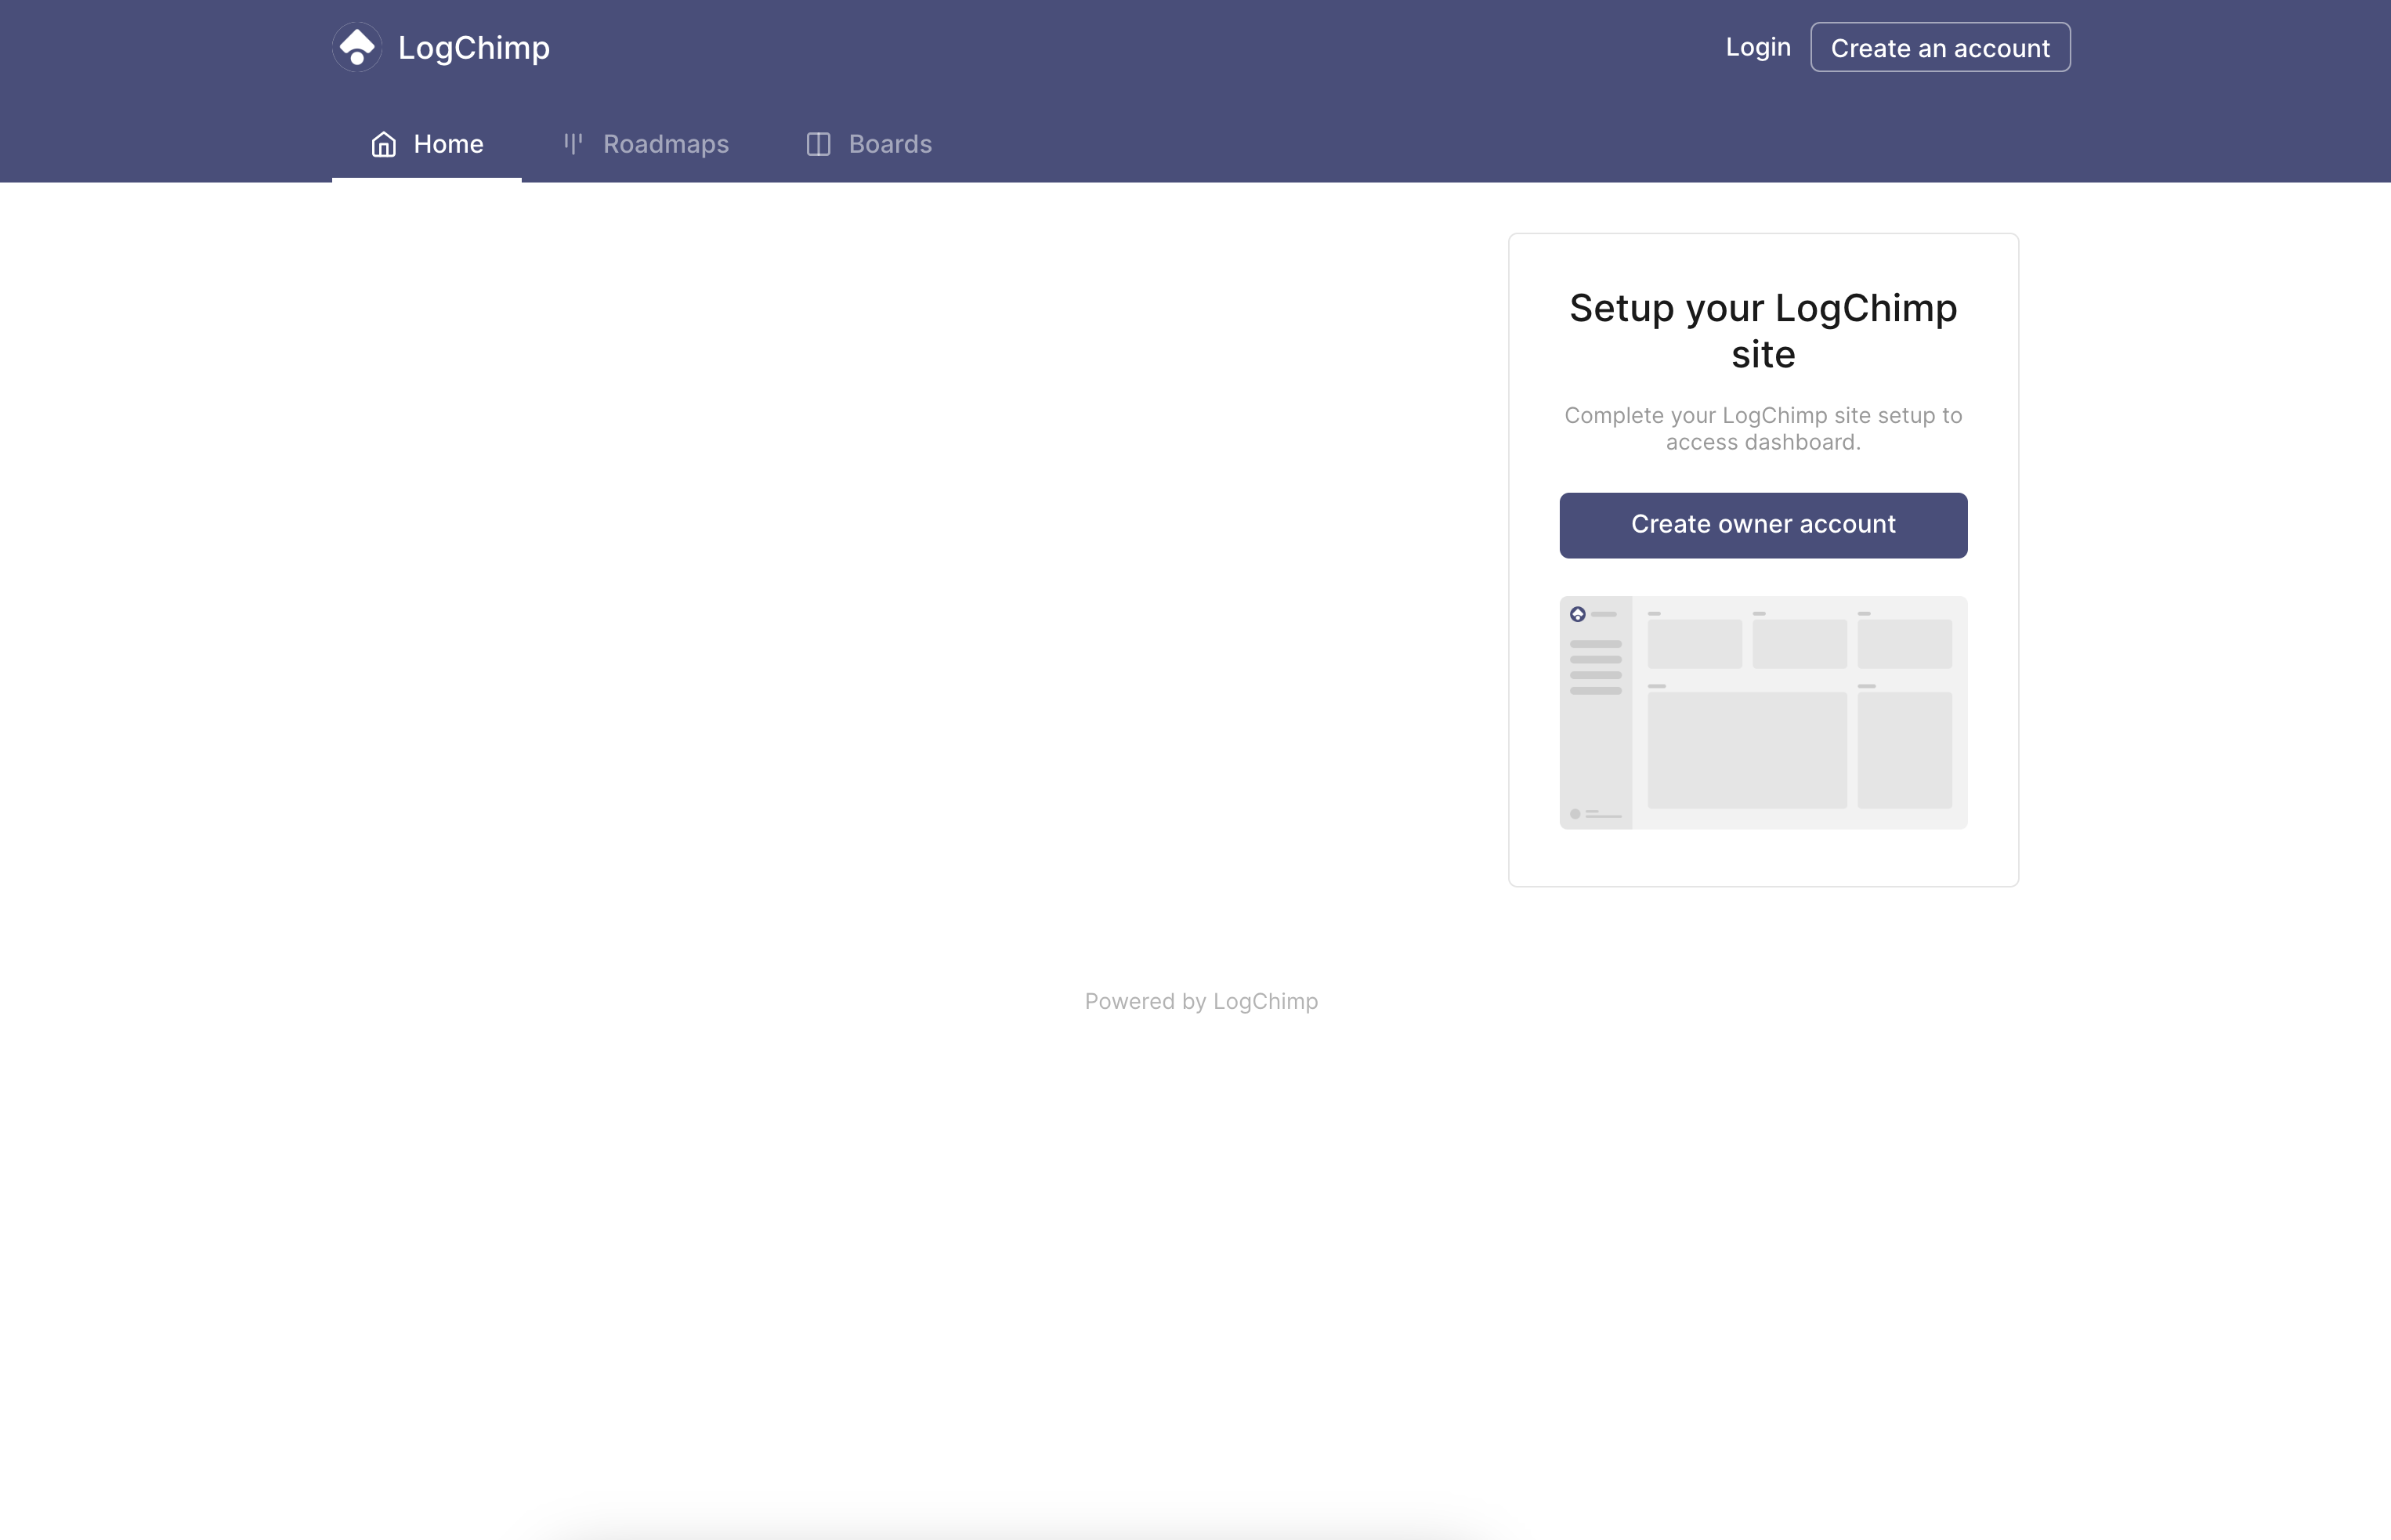Screen dimensions: 2391x1540
Task: Click the setup instructions text
Action: click(x=1762, y=428)
